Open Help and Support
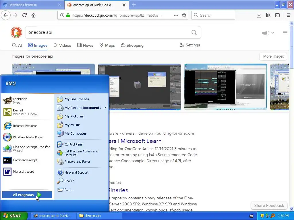The width and height of the screenshot is (294, 220). point(82,172)
